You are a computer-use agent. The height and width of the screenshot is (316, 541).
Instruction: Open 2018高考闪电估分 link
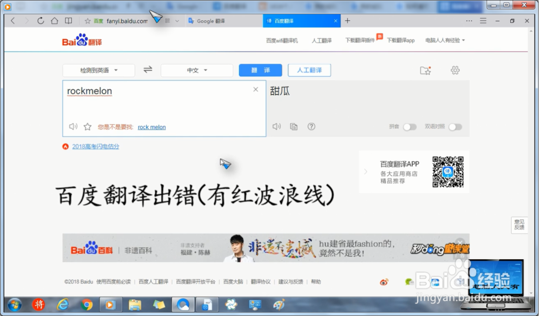(96, 146)
